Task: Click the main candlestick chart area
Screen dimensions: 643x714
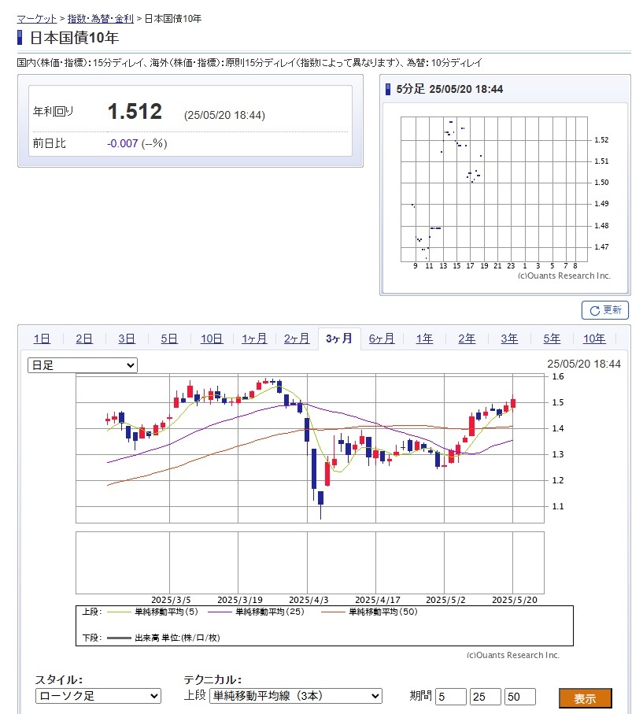Action: (310, 449)
